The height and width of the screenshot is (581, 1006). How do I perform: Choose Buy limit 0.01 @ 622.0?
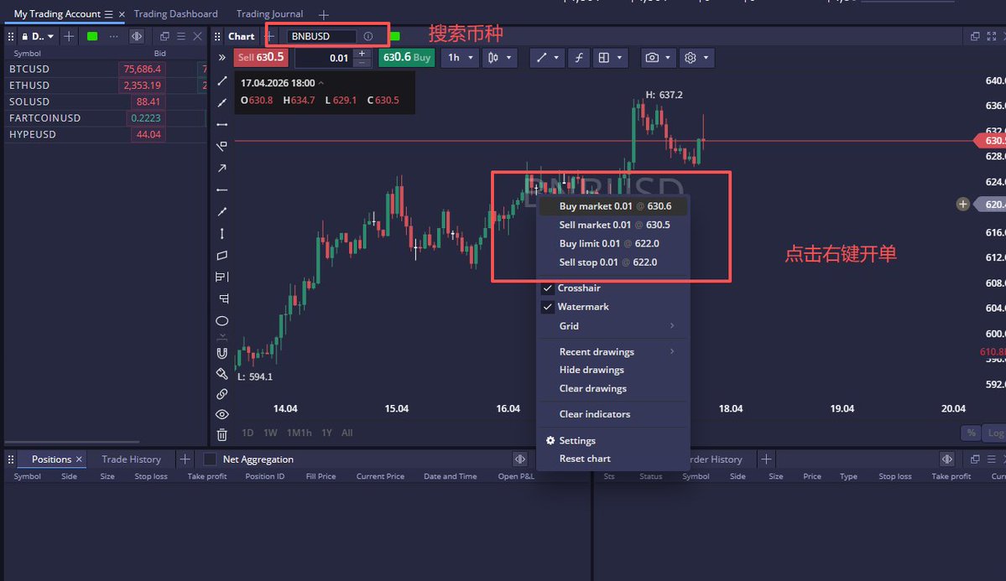[613, 243]
